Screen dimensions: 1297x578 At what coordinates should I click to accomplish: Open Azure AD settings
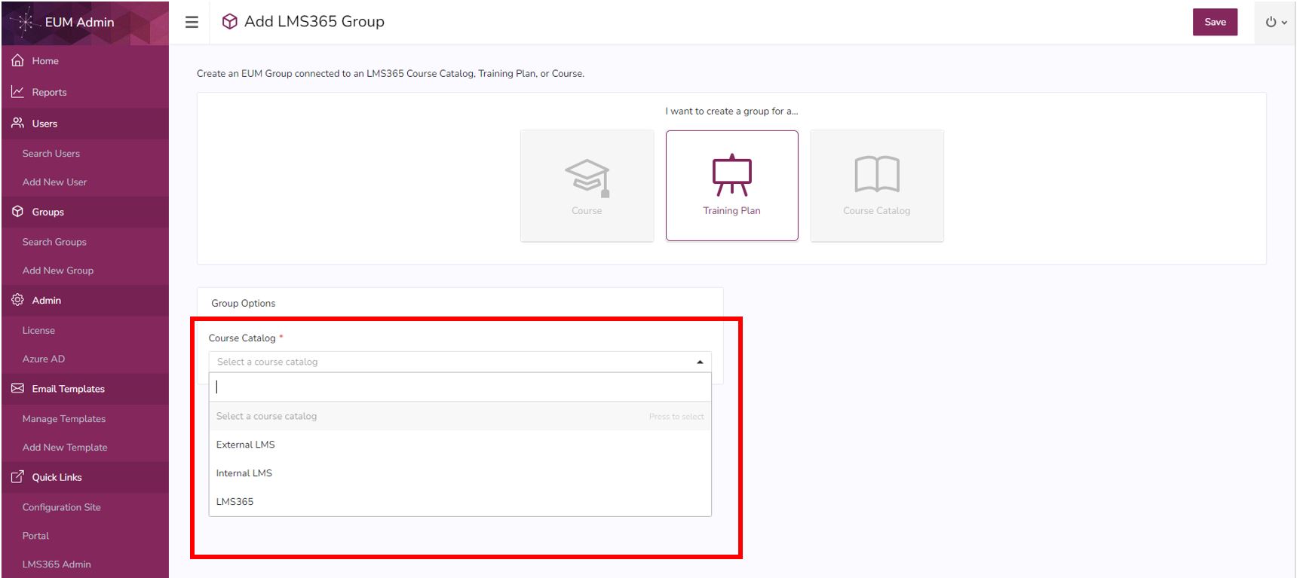[x=44, y=359]
